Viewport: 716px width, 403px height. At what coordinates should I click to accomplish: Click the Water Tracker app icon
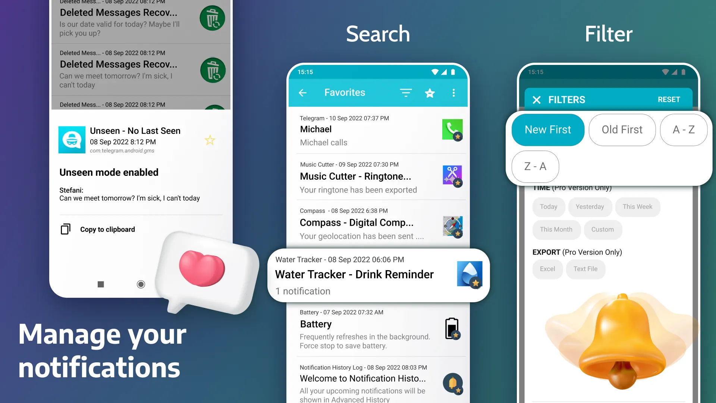coord(469,274)
